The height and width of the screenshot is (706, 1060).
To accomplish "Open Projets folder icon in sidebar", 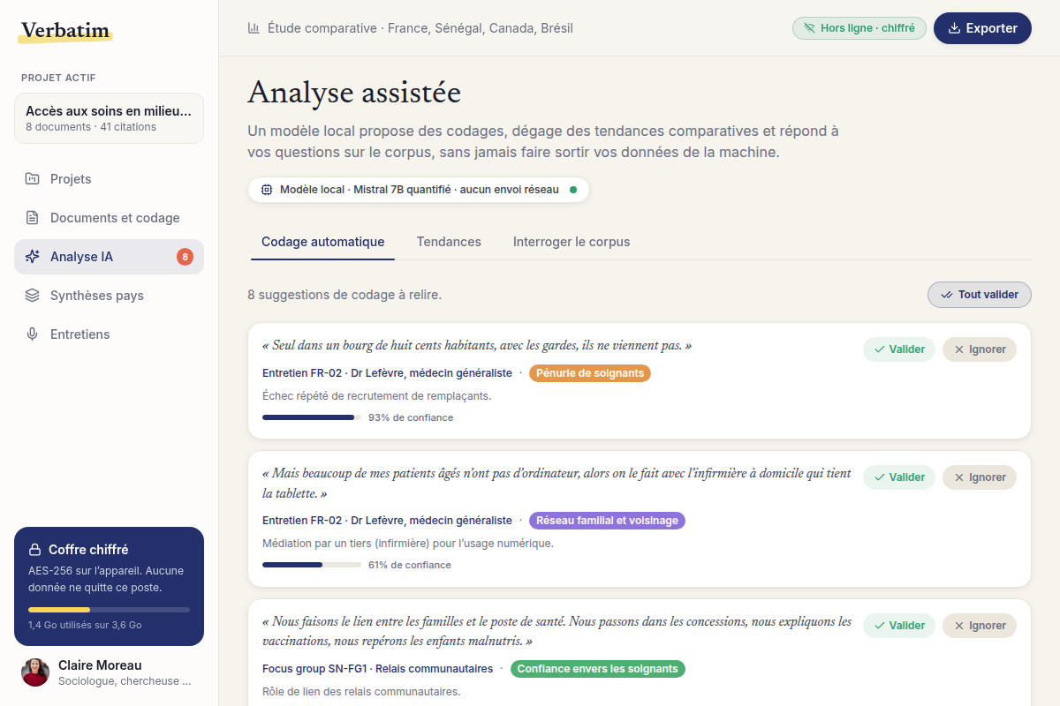I will tap(33, 179).
